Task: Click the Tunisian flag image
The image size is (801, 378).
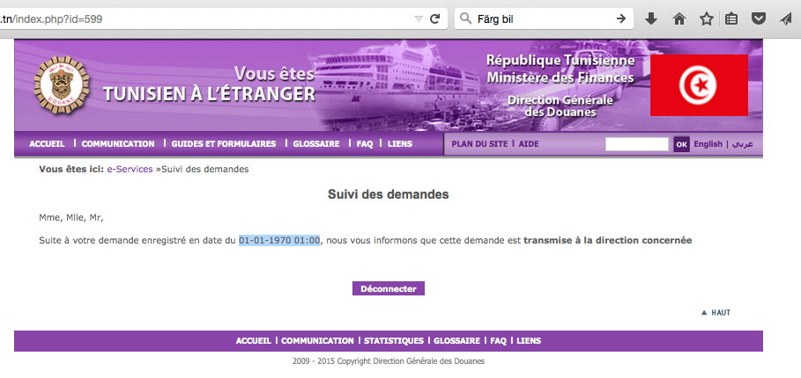Action: pyautogui.click(x=699, y=85)
